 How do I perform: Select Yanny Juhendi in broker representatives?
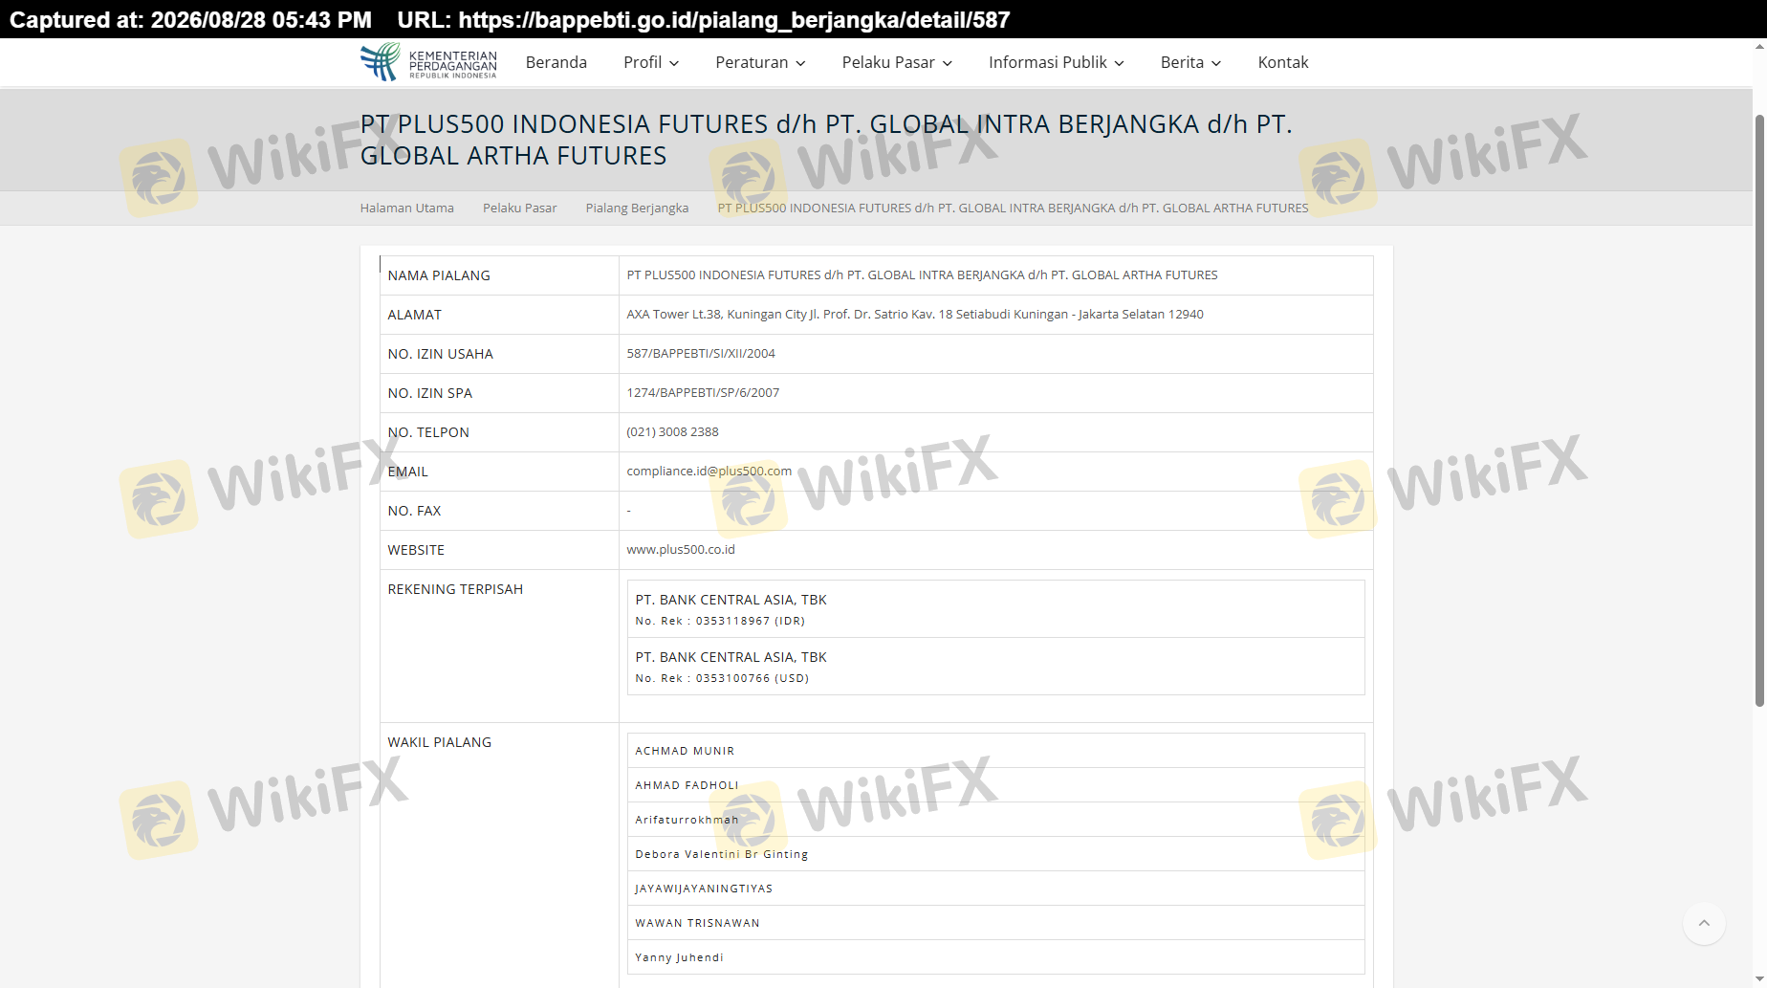pyautogui.click(x=680, y=957)
